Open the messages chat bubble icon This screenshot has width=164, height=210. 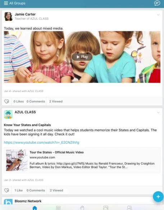pos(157,3)
